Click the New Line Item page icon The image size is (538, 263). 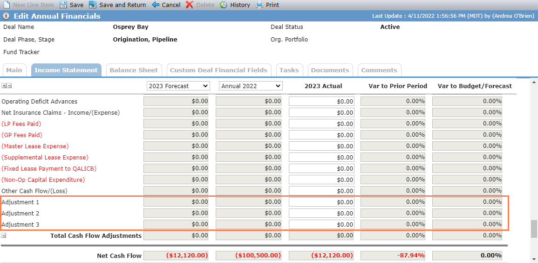click(7, 5)
